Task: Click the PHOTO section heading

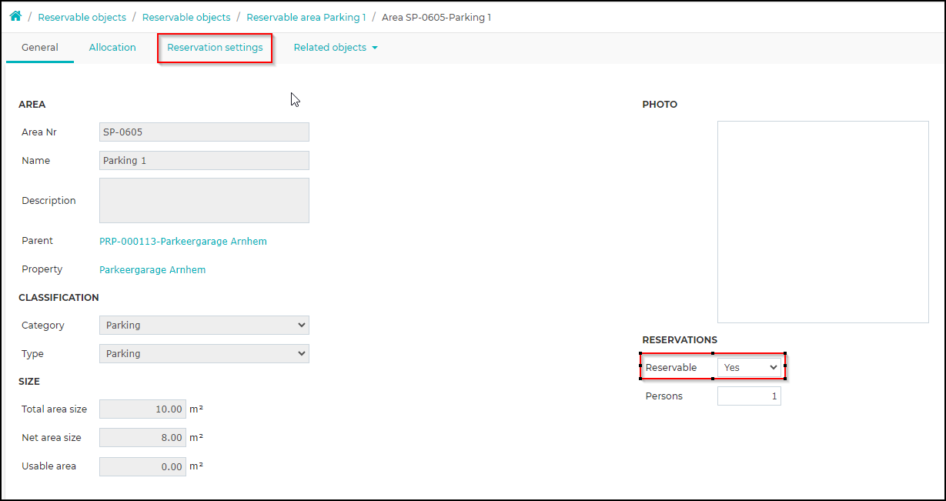Action: point(660,105)
